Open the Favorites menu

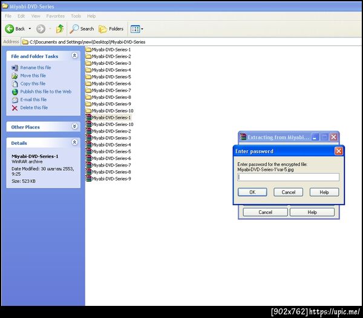coord(55,16)
